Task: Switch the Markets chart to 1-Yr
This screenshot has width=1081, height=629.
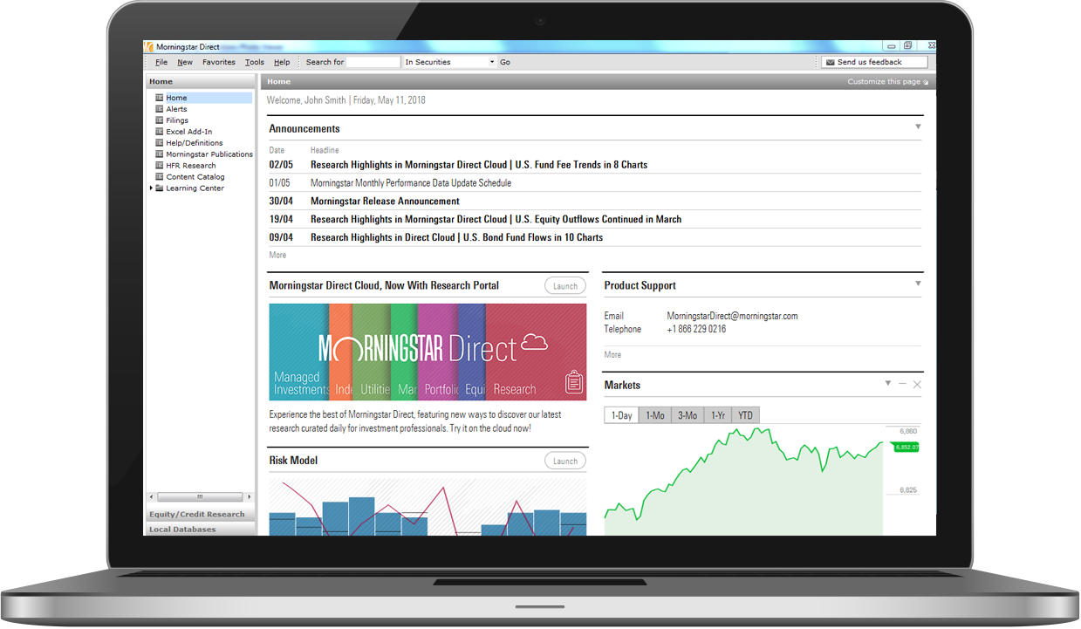Action: click(x=718, y=415)
